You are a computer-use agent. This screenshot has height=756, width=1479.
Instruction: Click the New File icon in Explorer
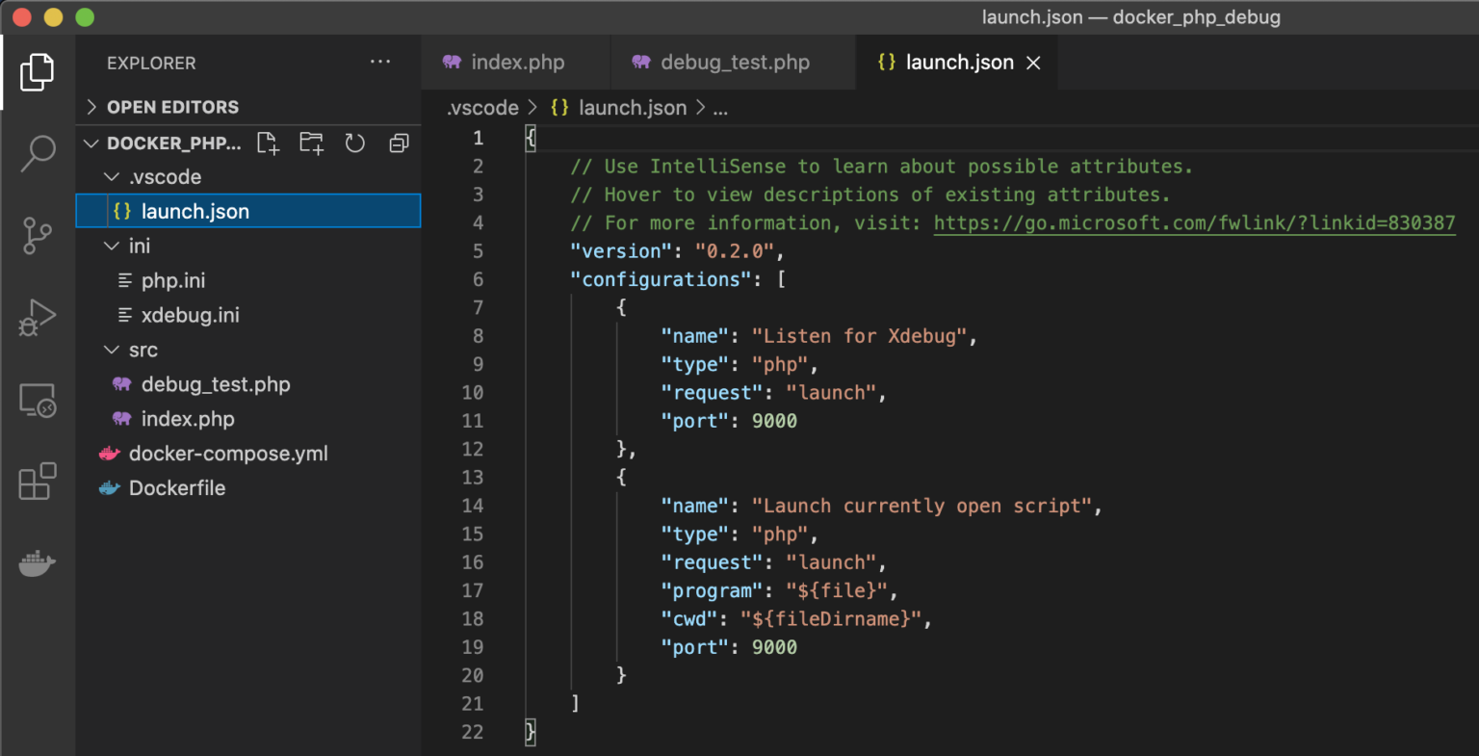pyautogui.click(x=268, y=143)
